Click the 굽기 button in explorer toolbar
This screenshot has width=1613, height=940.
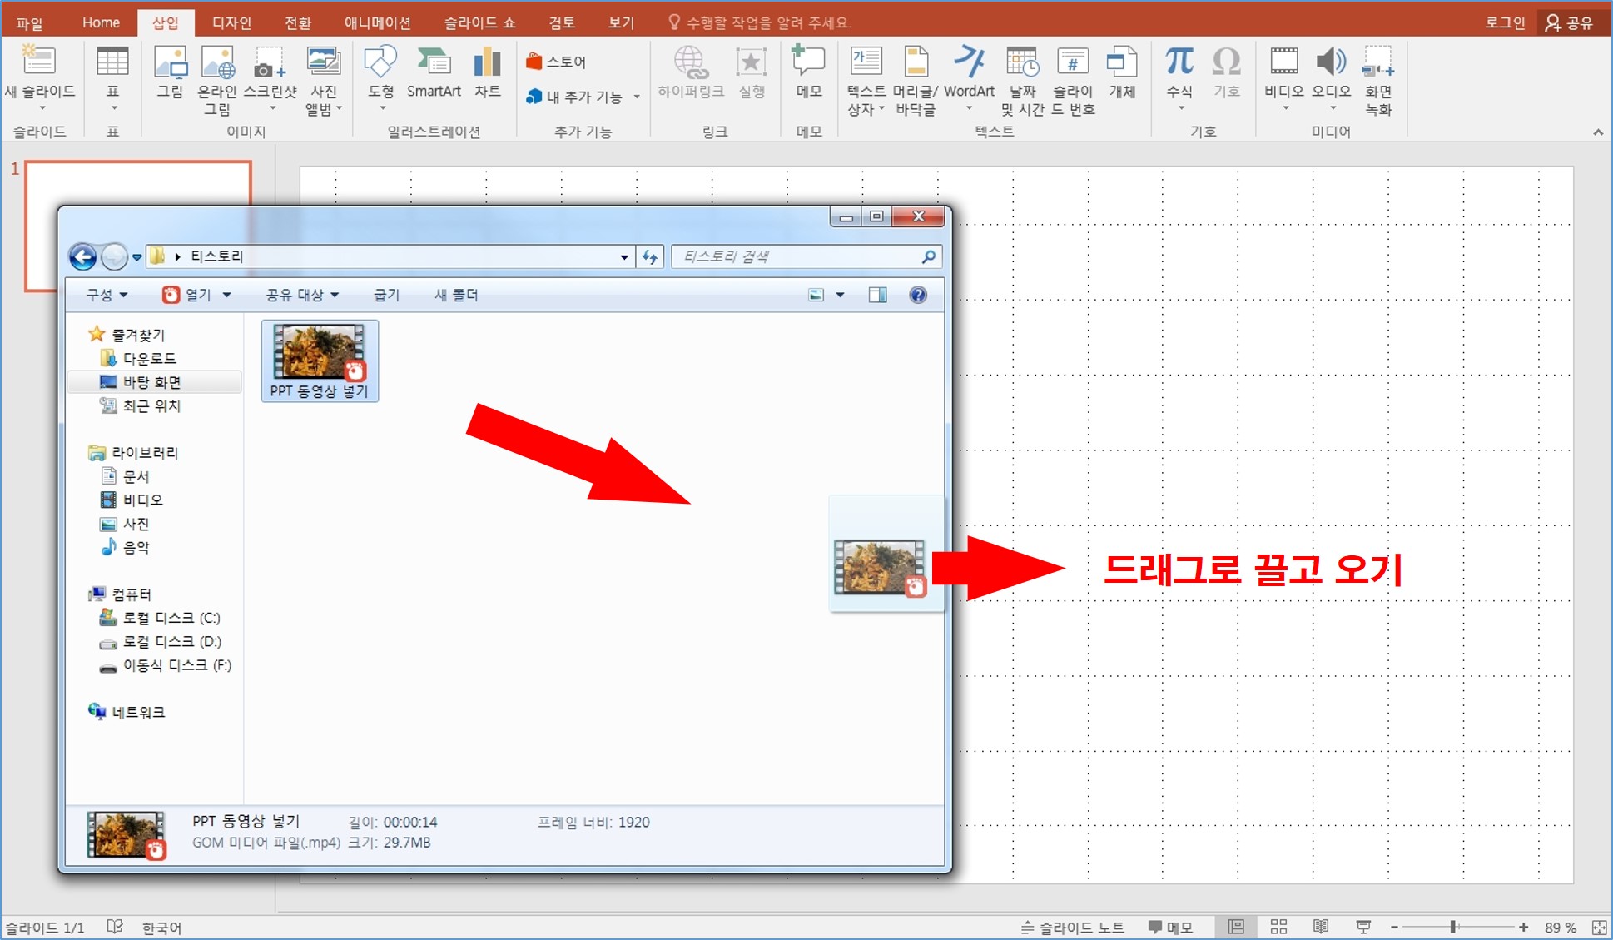386,295
